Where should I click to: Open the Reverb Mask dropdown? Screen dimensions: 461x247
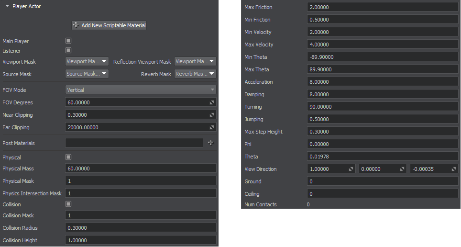pos(195,74)
